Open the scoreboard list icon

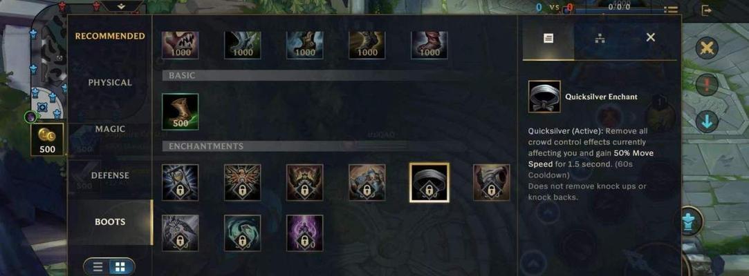coord(671,10)
